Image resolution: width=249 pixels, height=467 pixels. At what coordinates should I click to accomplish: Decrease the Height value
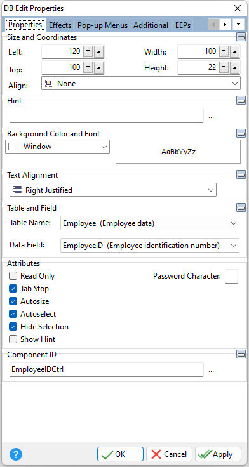coord(224,68)
